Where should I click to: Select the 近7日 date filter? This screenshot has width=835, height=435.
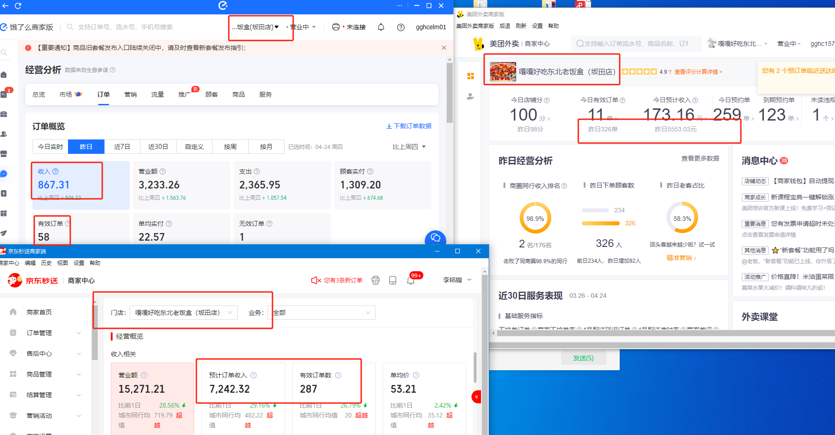tap(122, 147)
